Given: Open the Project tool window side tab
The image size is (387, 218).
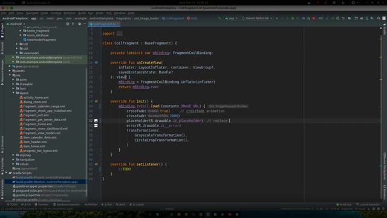Looking at the screenshot, I should click(x=2, y=30).
